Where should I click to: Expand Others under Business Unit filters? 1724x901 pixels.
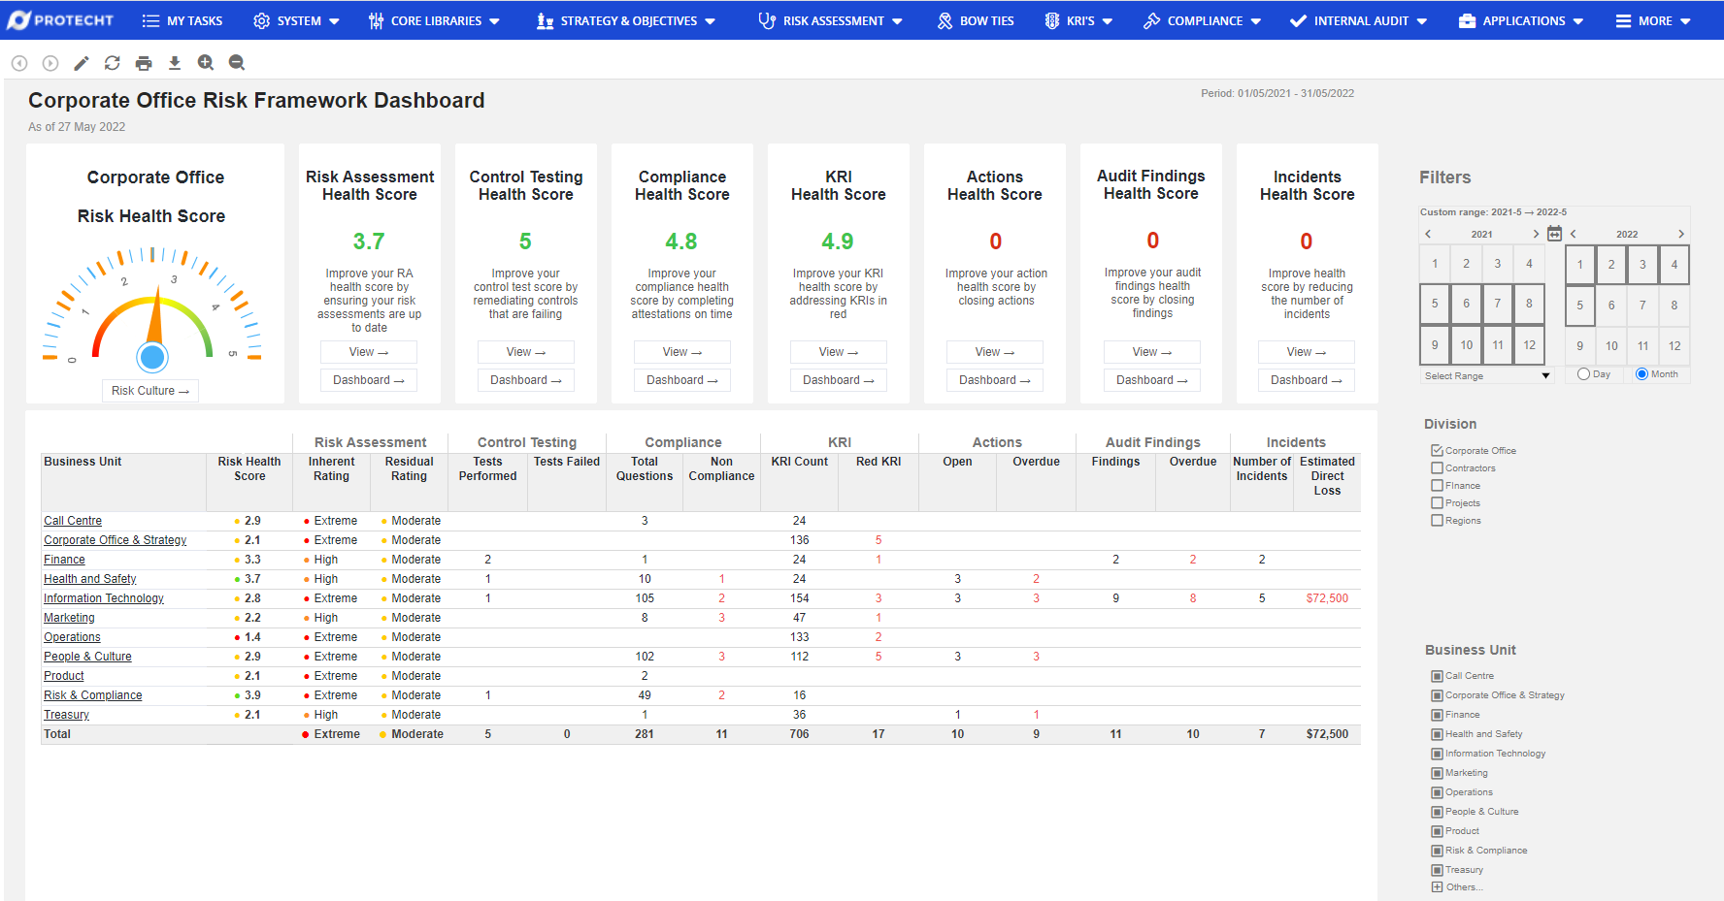point(1436,886)
